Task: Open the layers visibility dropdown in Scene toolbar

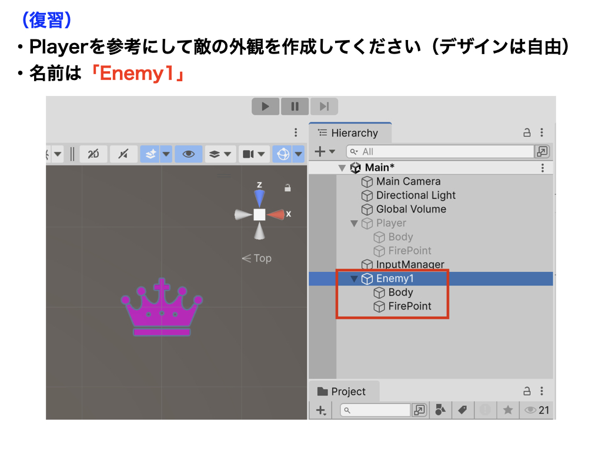Action: [x=220, y=154]
